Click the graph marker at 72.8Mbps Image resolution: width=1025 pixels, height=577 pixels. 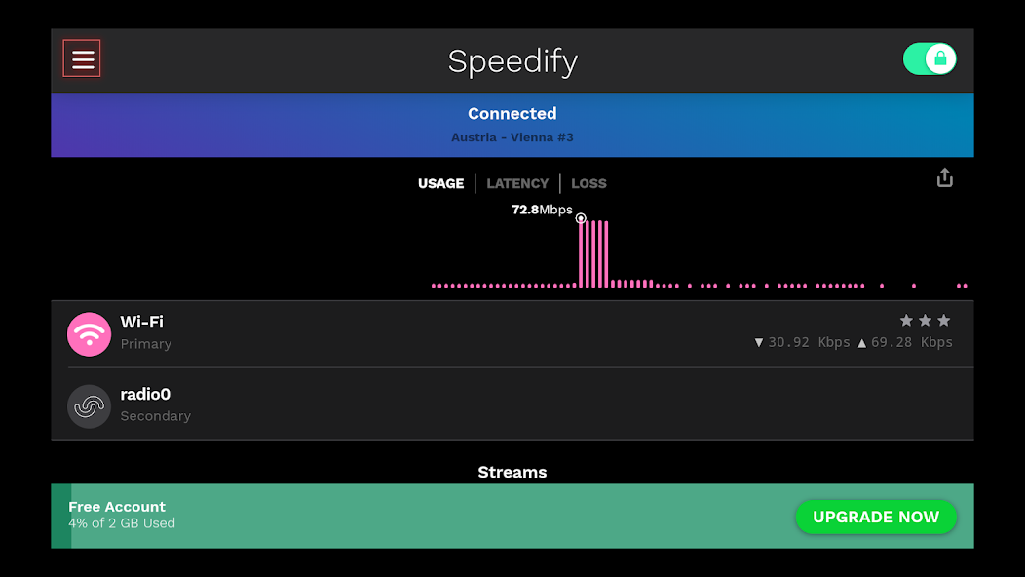point(580,218)
